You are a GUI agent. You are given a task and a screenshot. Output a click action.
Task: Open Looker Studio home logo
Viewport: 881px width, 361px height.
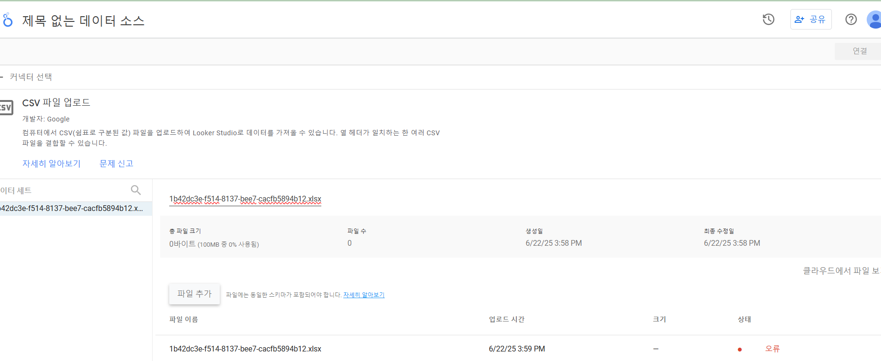(7, 20)
